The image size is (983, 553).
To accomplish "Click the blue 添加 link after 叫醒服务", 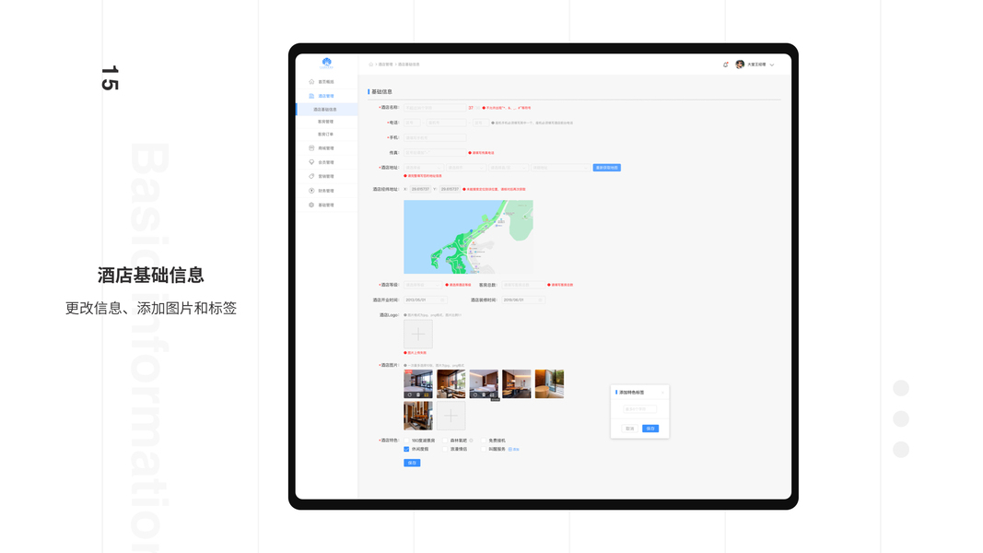I will tap(516, 449).
